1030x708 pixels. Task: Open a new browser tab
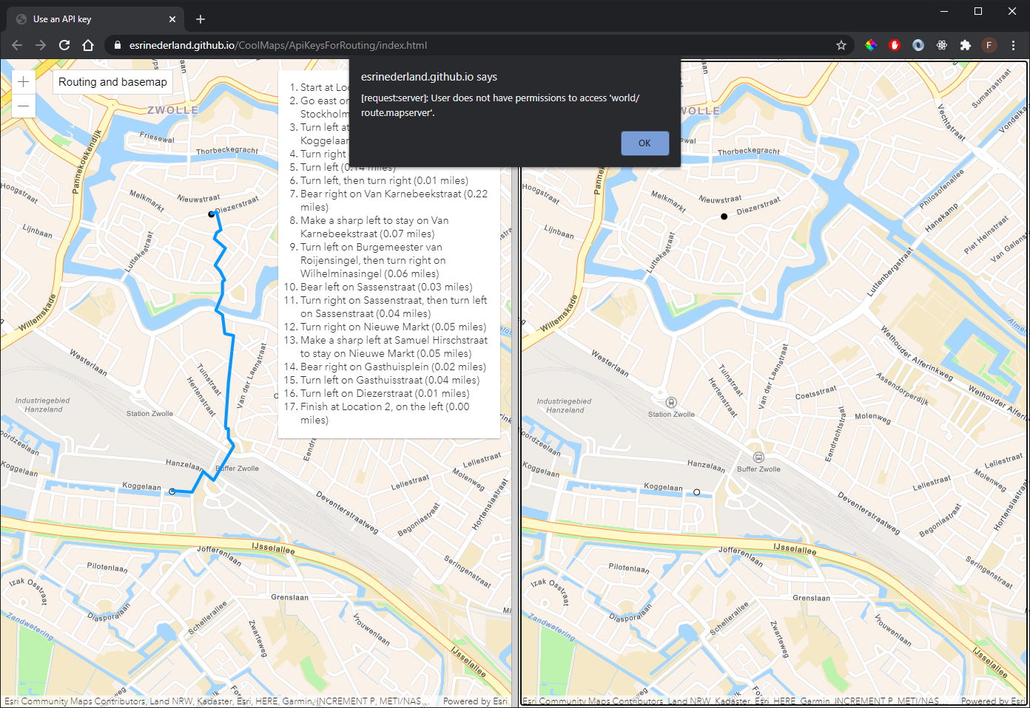point(201,19)
